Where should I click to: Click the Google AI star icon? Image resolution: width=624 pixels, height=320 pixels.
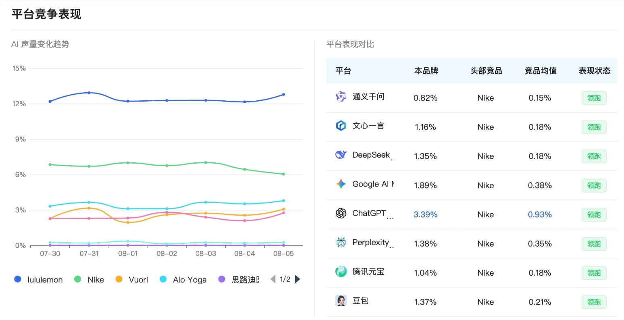click(341, 184)
